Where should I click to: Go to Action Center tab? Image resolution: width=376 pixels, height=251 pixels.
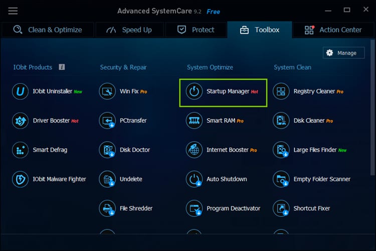click(x=333, y=30)
